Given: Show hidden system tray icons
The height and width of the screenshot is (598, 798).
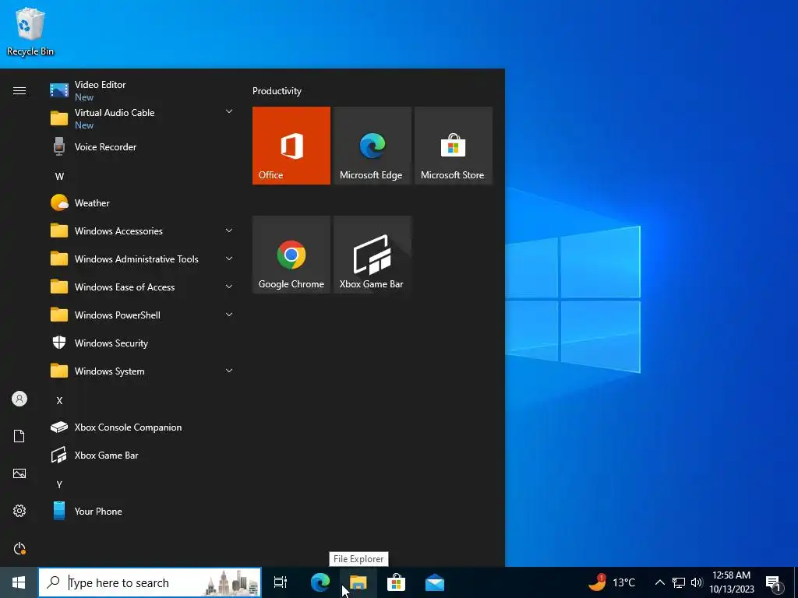Looking at the screenshot, I should tap(659, 582).
